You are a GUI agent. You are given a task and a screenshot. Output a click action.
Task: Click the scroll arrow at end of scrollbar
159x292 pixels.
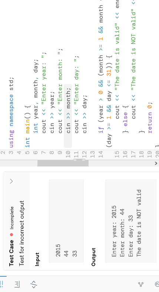pos(156,163)
